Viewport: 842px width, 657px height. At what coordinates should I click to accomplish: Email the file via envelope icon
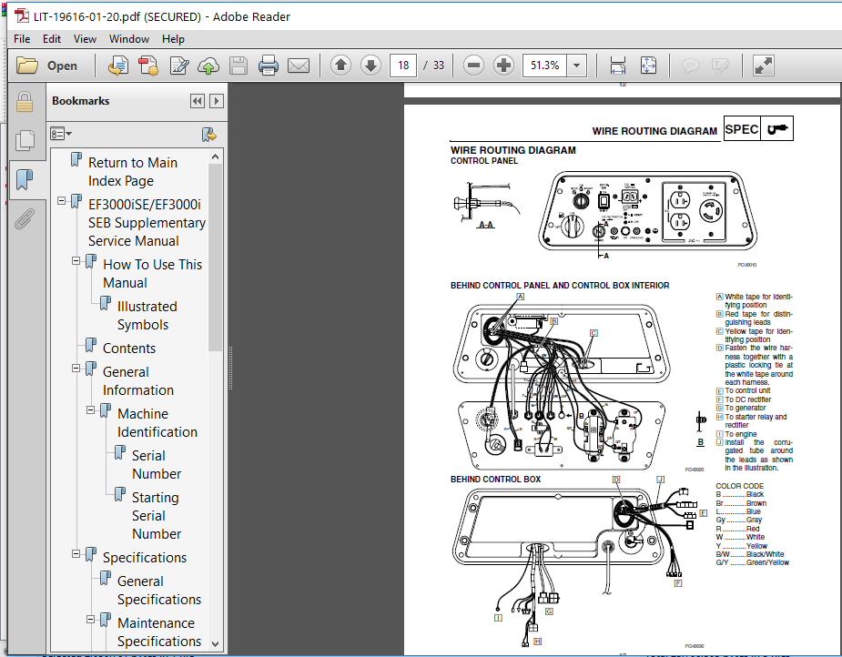299,66
